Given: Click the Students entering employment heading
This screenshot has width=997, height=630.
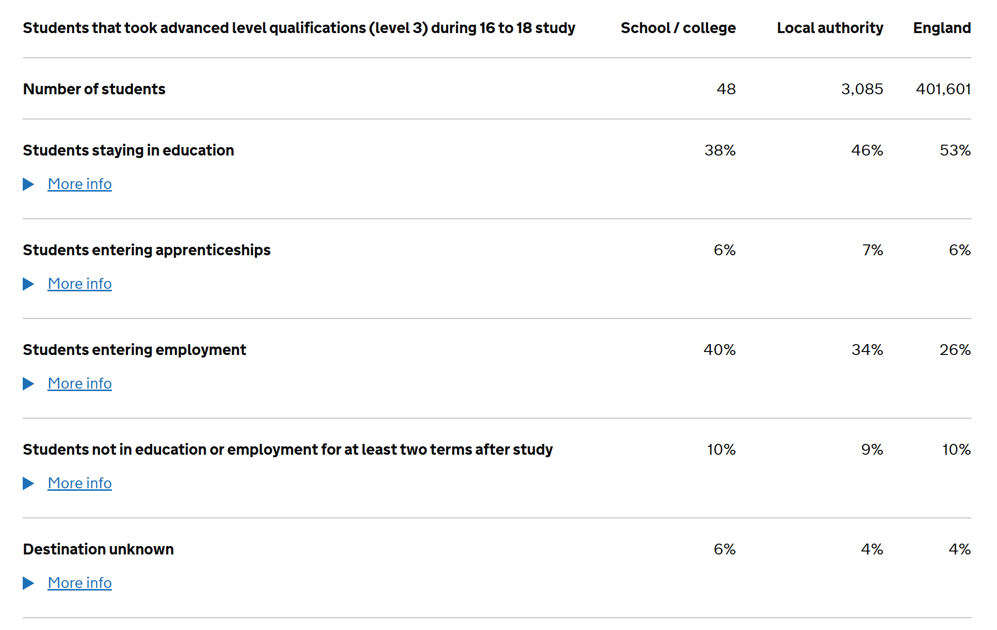Looking at the screenshot, I should pos(134,350).
